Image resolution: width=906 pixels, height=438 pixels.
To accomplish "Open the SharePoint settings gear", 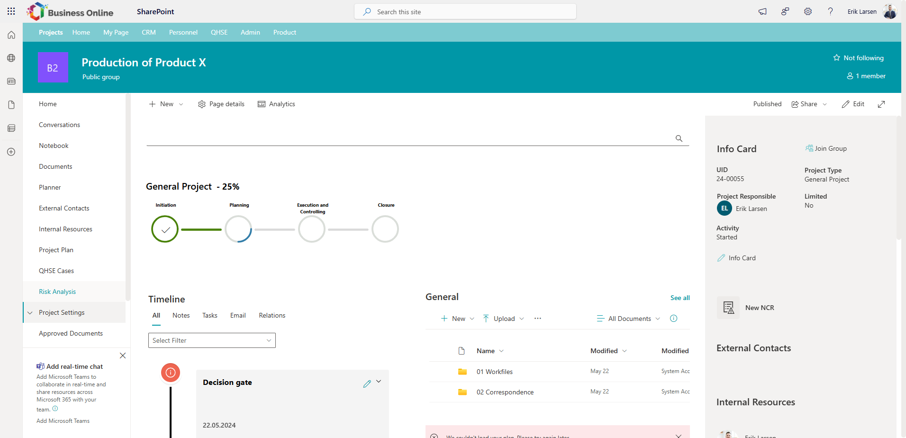I will pyautogui.click(x=808, y=11).
